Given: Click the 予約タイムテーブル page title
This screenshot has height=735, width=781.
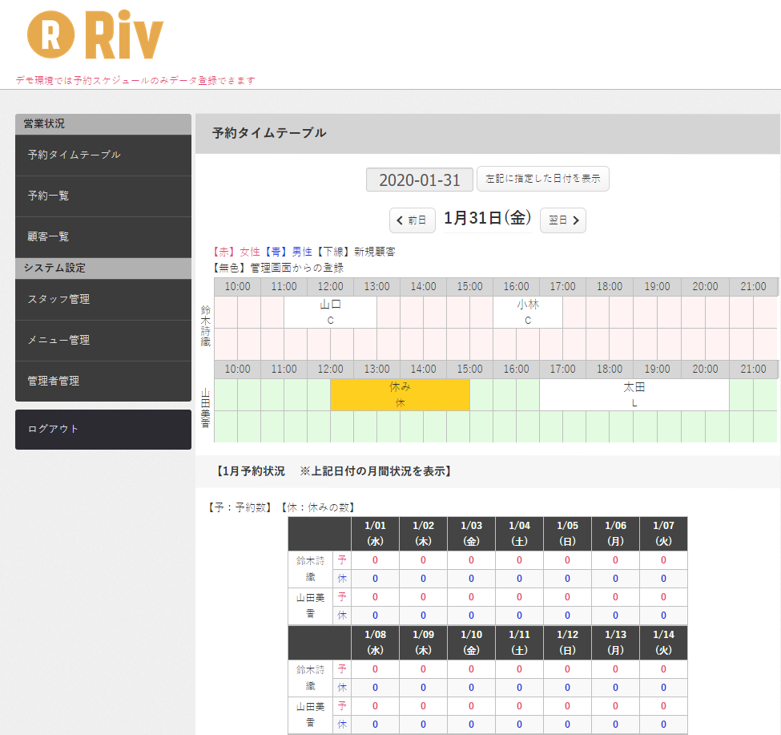Looking at the screenshot, I should [269, 133].
